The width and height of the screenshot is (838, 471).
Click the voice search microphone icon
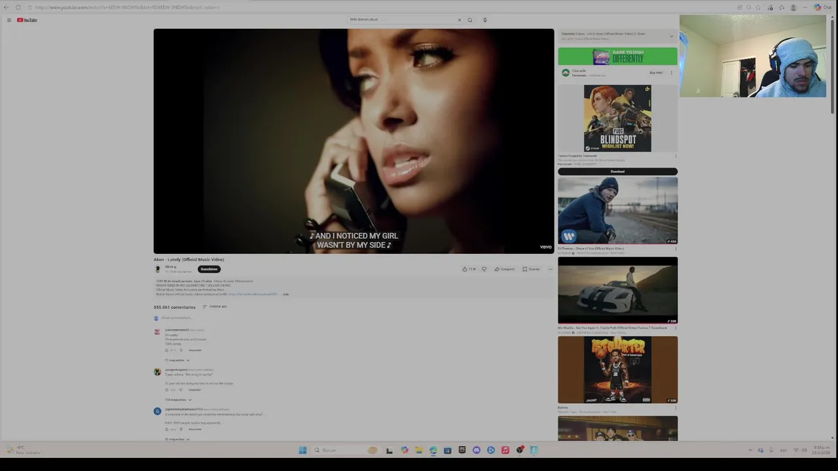pos(484,20)
